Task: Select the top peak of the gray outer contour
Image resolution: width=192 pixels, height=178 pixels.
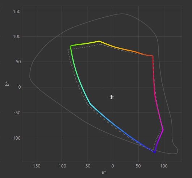Action: [x=122, y=14]
